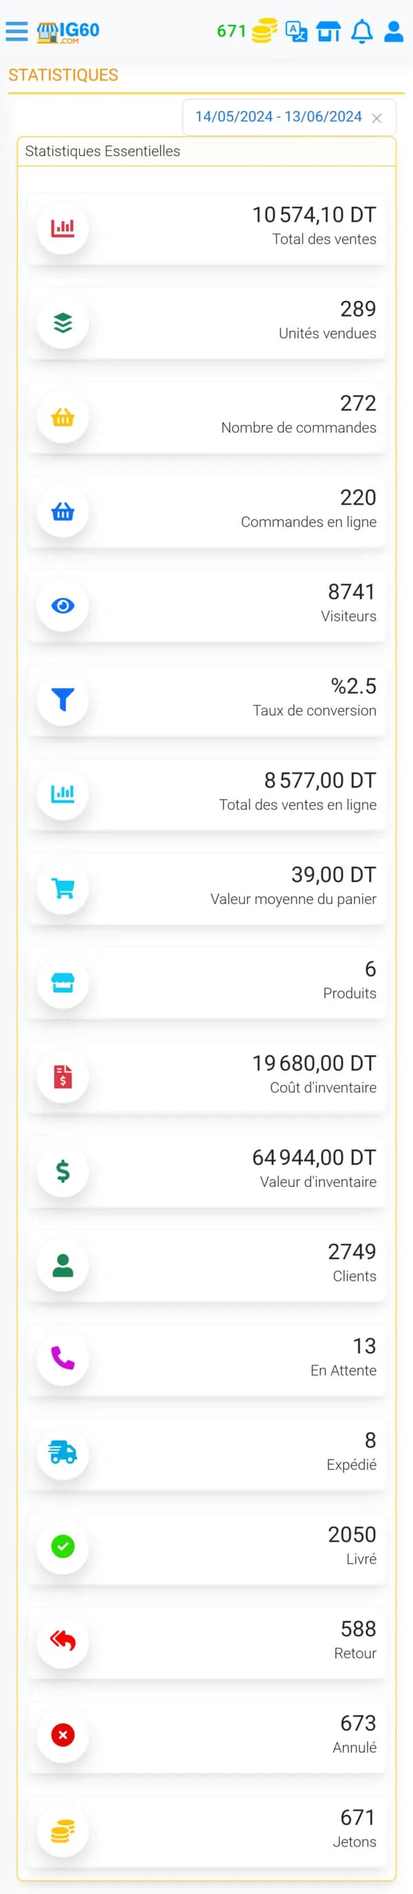This screenshot has width=413, height=1894.
Task: Clear the selected date range
Action: click(x=377, y=119)
